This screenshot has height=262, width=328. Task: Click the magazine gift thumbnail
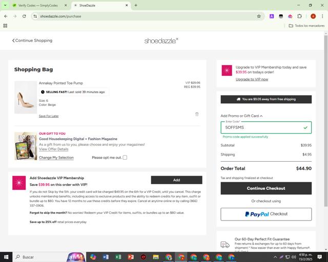(26, 146)
